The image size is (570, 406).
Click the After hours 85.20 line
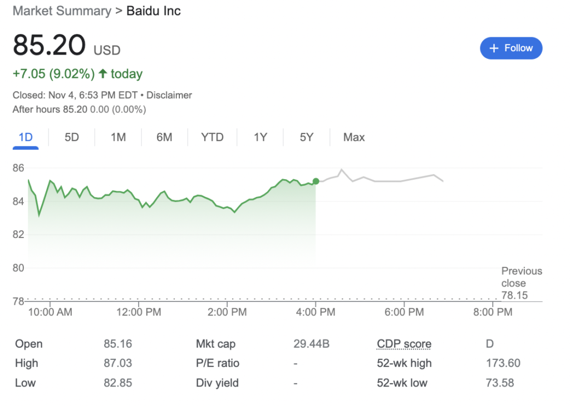(x=79, y=110)
